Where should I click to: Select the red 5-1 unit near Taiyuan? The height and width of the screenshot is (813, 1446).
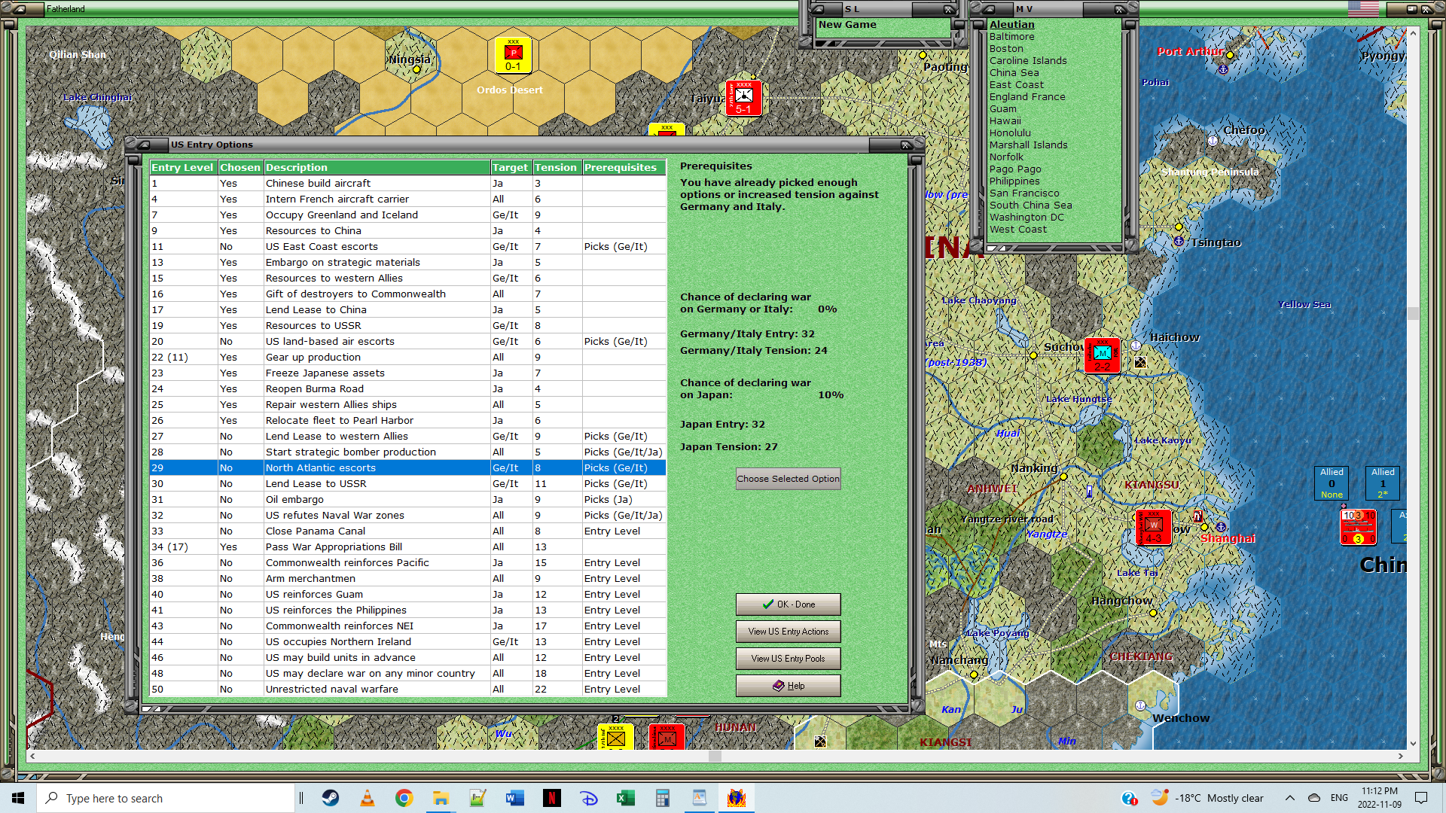click(x=743, y=98)
